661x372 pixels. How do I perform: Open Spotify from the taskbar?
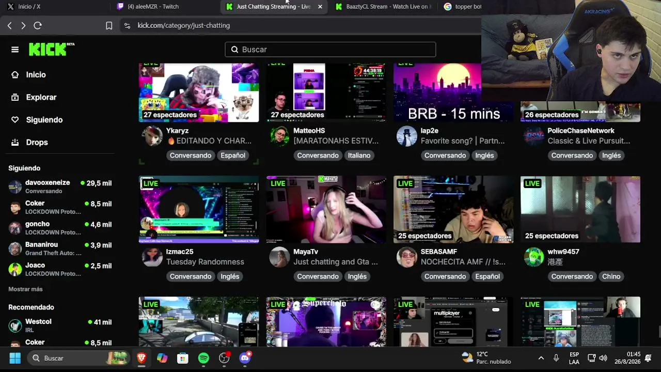(x=203, y=358)
